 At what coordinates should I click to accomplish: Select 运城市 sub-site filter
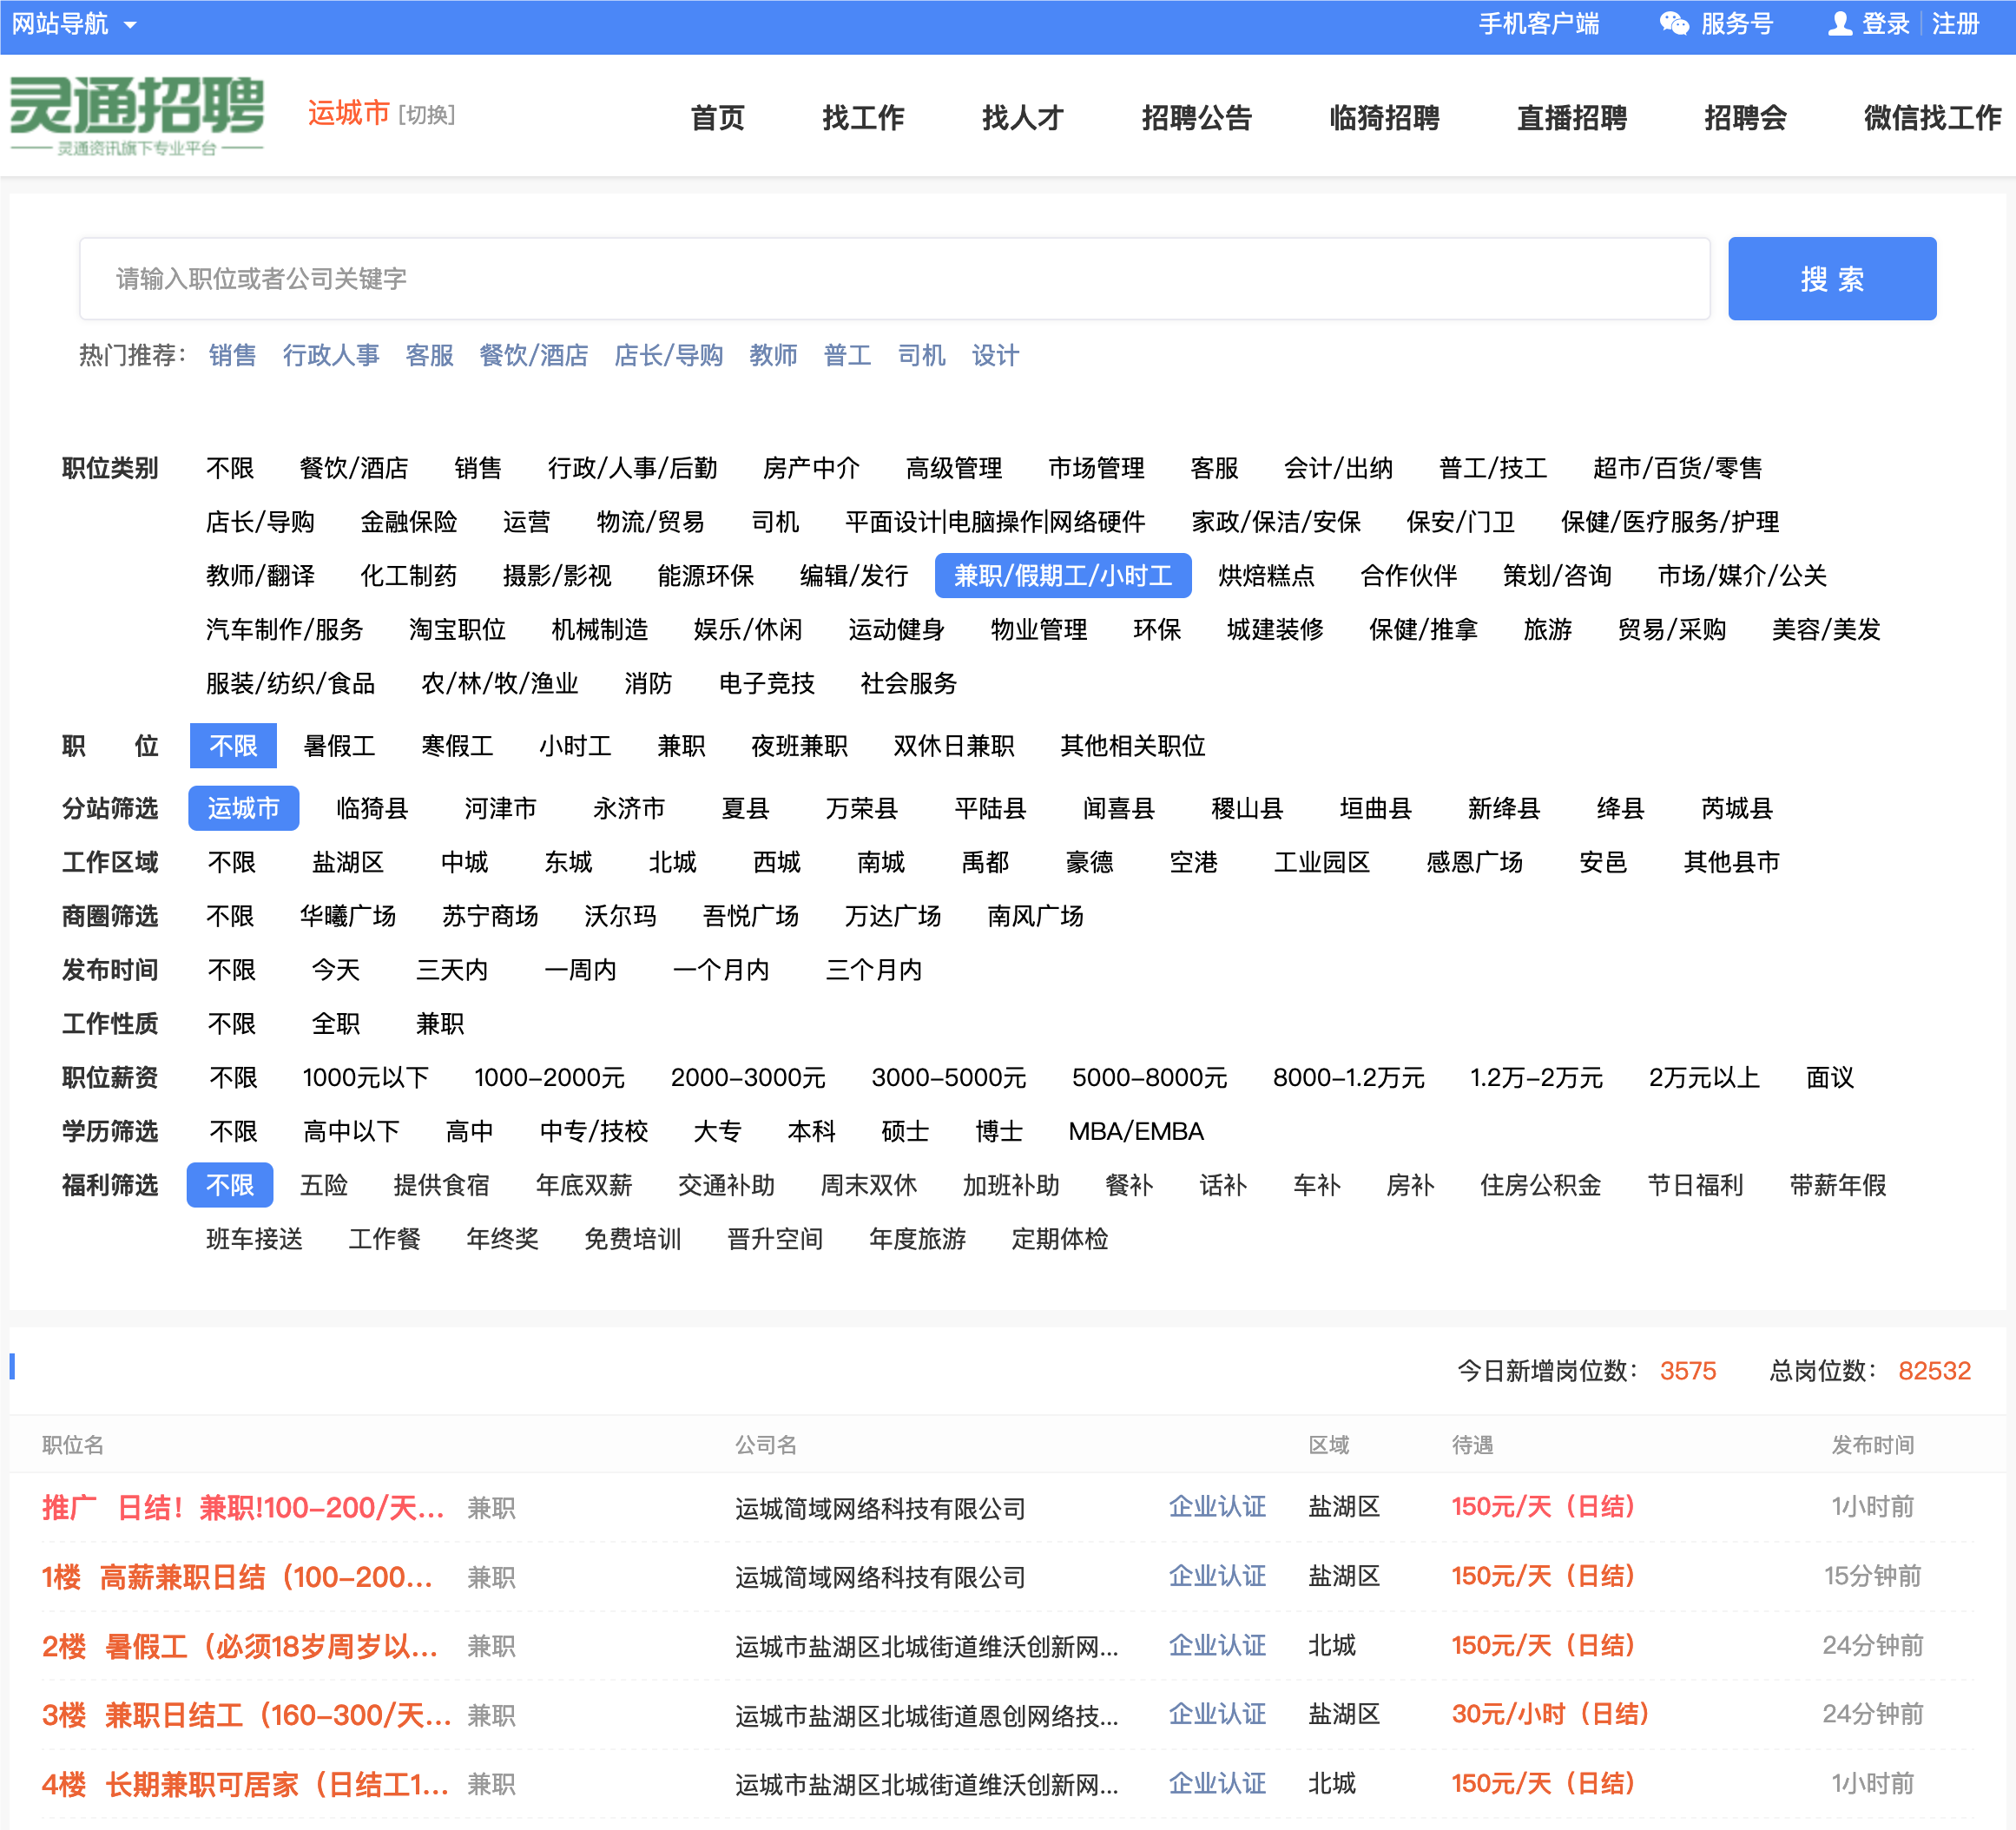coord(243,808)
